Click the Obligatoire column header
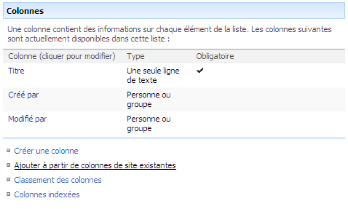The image size is (348, 209). click(x=215, y=57)
